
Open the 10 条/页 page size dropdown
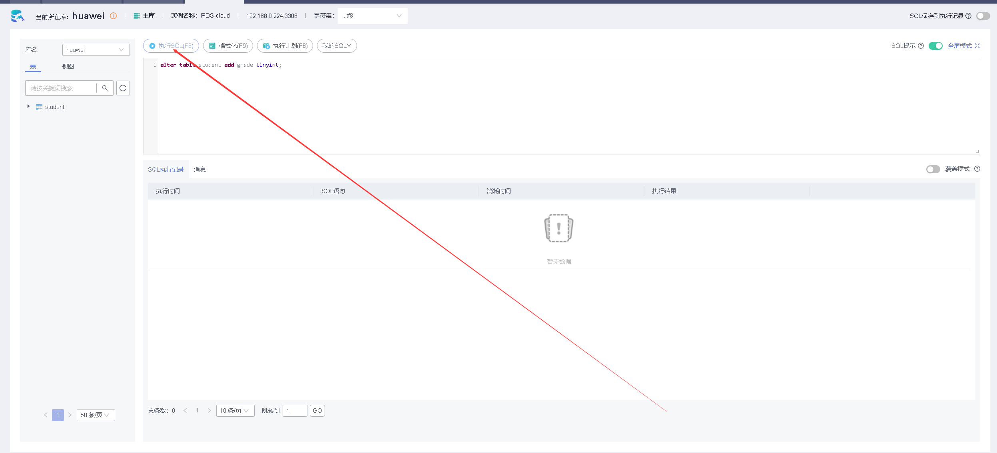(235, 411)
